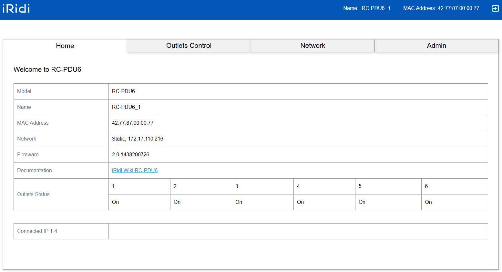Click the Outlets Status label
The height and width of the screenshot is (272, 502).
[x=33, y=194]
